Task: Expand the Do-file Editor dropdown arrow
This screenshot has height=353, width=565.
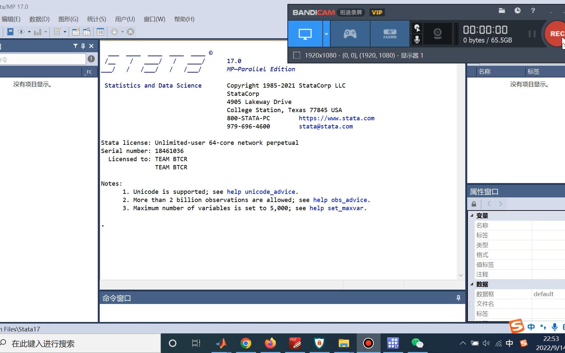Action: (65, 32)
